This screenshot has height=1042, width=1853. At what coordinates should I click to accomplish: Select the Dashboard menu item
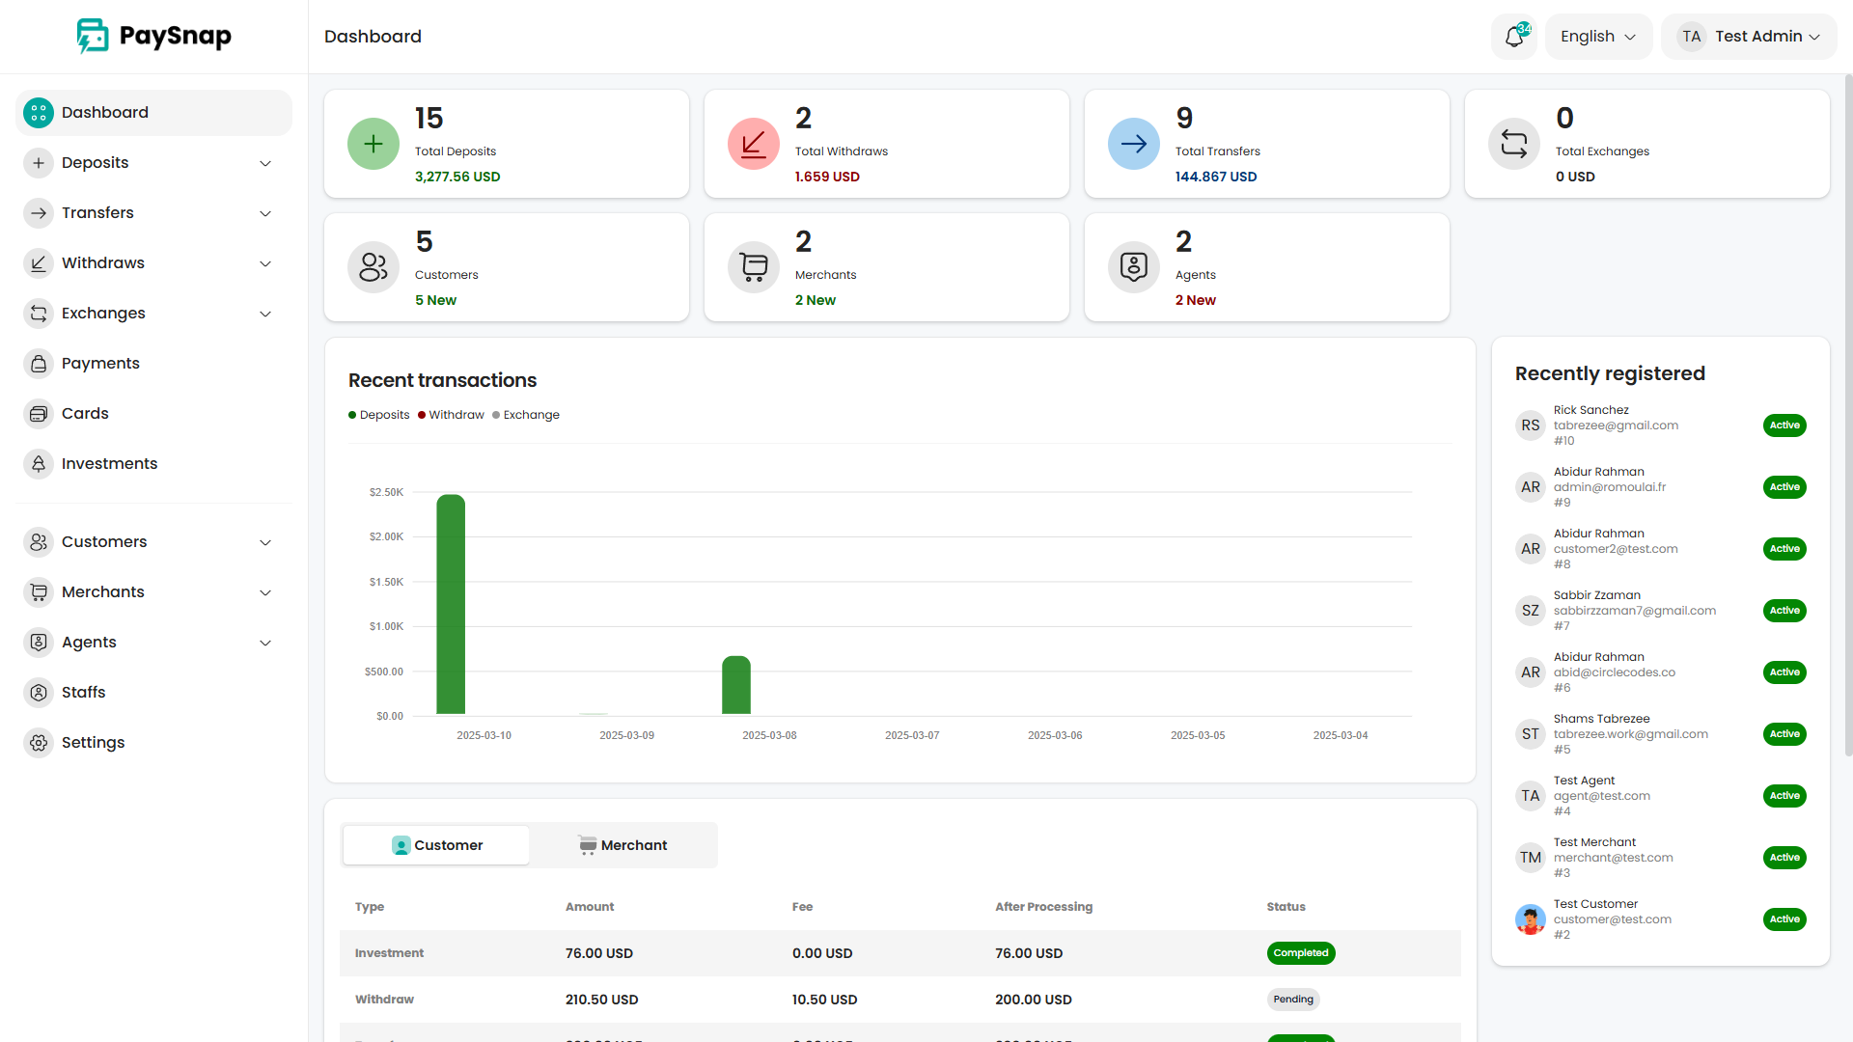click(104, 112)
